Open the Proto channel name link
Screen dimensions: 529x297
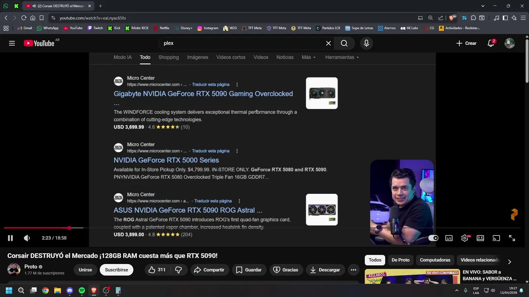pyautogui.click(x=31, y=266)
